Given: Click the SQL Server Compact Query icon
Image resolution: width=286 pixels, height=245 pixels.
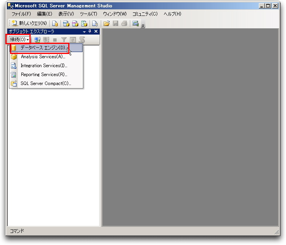Looking at the screenshot, I should point(95,23).
